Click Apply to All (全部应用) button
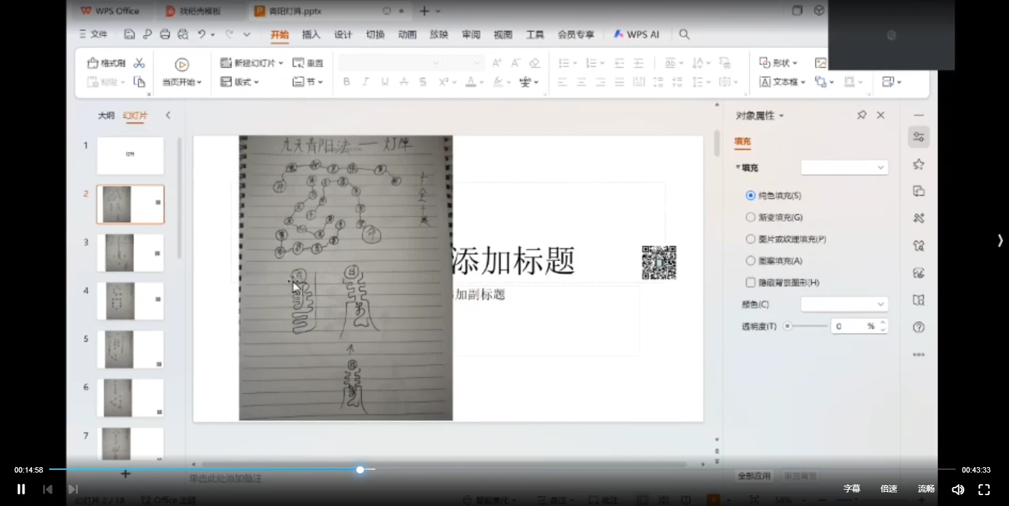Viewport: 1009px width, 506px height. (x=754, y=475)
